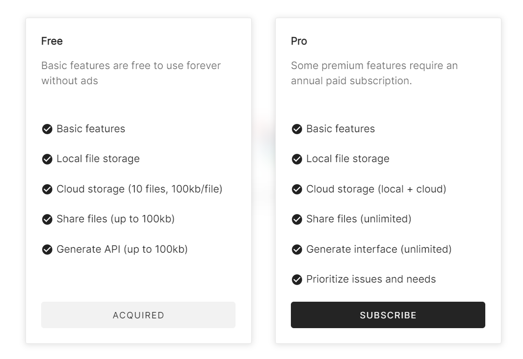The height and width of the screenshot is (359, 523).
Task: Click checkmark next to Cloud storage (local + cloud)
Action: pyautogui.click(x=297, y=190)
